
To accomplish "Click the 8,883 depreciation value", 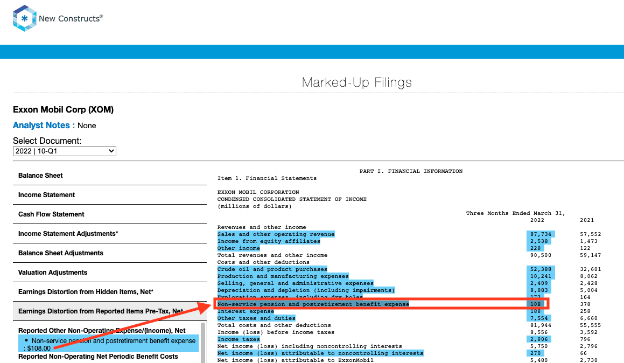I will point(539,290).
